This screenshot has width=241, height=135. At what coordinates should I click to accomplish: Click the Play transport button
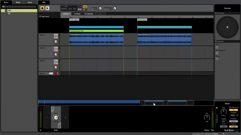[47, 8]
